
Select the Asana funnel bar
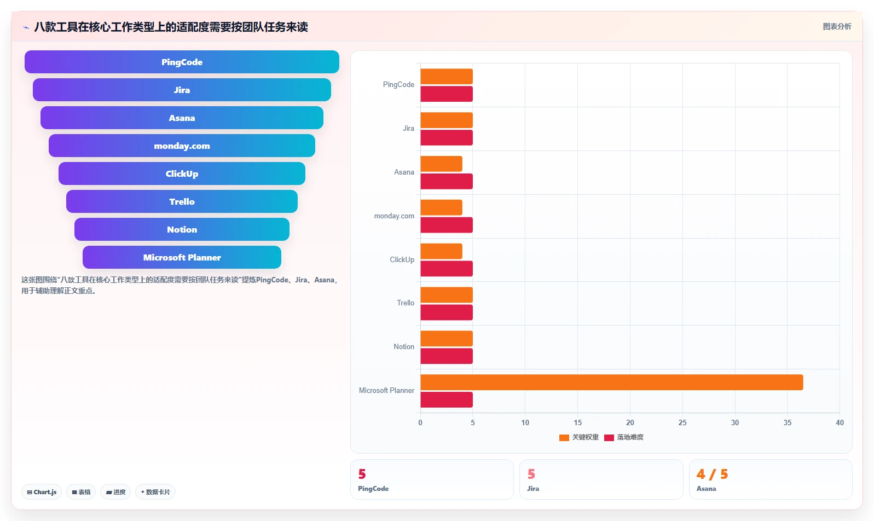coord(182,118)
